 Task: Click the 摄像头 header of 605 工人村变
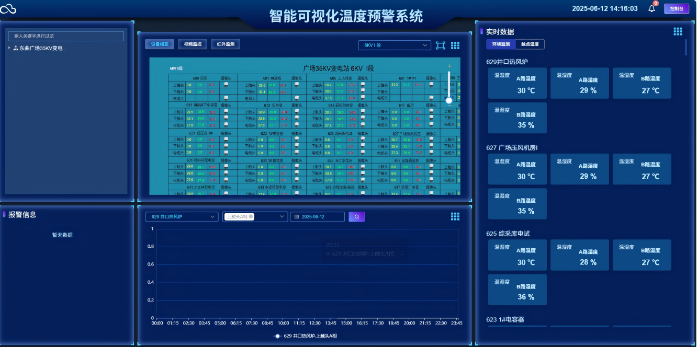363,78
